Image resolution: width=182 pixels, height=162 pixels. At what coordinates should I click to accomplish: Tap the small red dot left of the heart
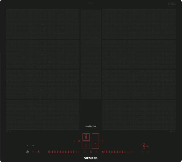coord(27,146)
